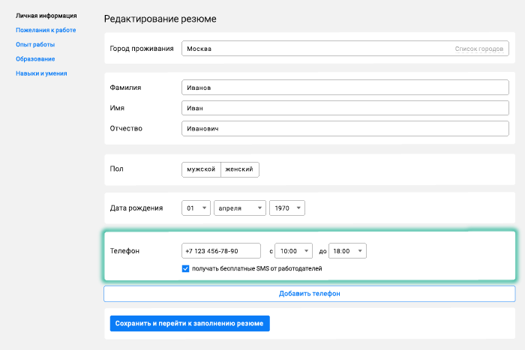Jump to «Образование» section
525x350 pixels.
pyautogui.click(x=35, y=59)
